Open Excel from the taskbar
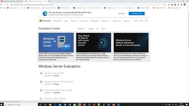 point(70,105)
